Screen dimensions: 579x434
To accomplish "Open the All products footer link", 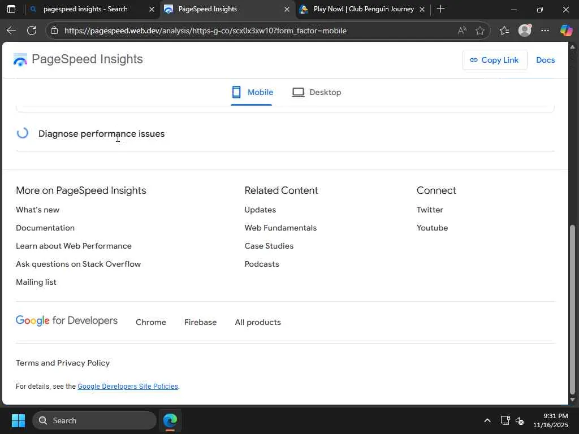I will [x=258, y=322].
